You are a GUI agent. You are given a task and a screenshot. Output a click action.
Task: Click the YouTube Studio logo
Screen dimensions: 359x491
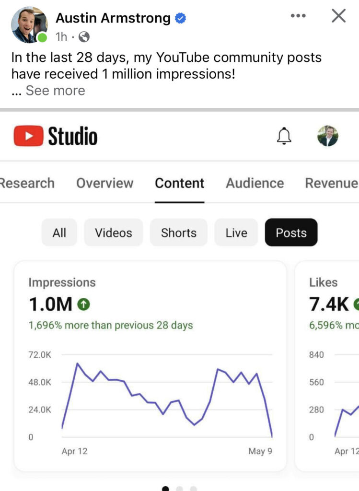pyautogui.click(x=55, y=137)
